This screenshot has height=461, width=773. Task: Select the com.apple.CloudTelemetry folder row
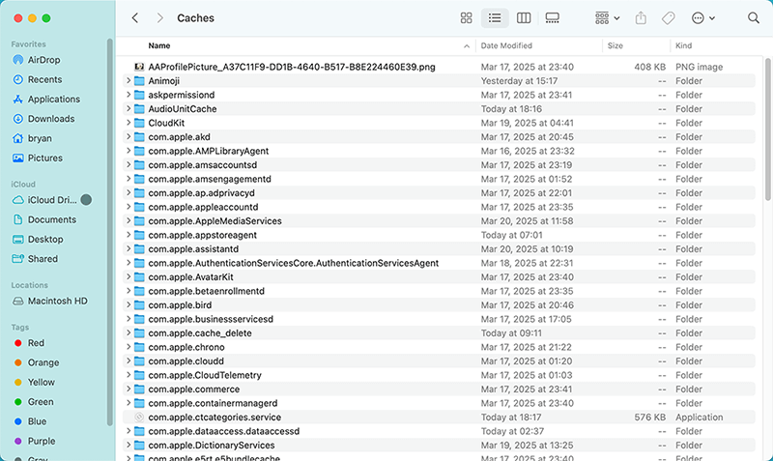439,375
